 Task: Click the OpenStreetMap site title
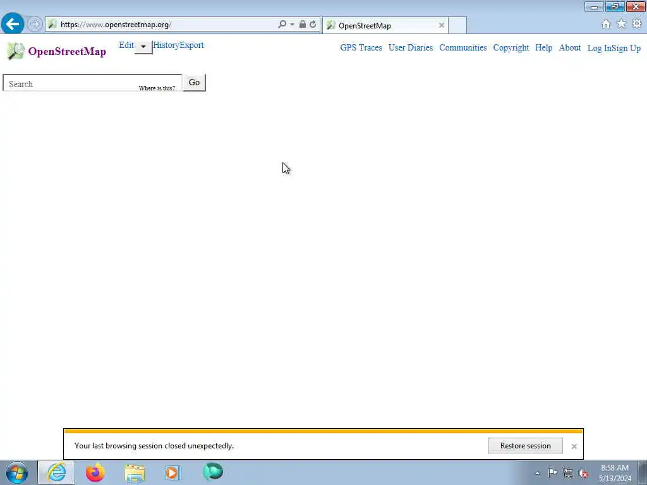point(67,52)
